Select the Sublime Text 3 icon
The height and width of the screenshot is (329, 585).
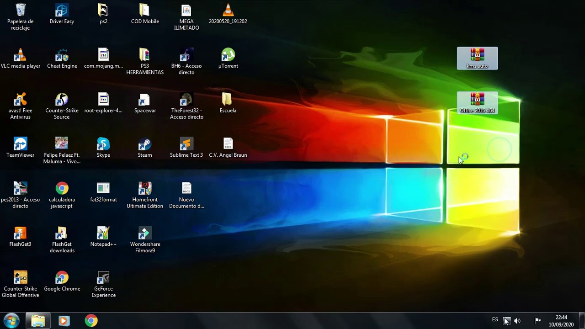186,147
